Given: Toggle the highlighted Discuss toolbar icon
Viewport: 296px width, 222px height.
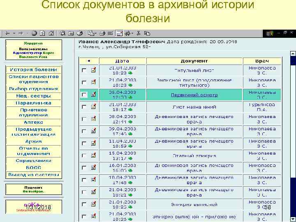Looking at the screenshot, I should [x=119, y=33].
